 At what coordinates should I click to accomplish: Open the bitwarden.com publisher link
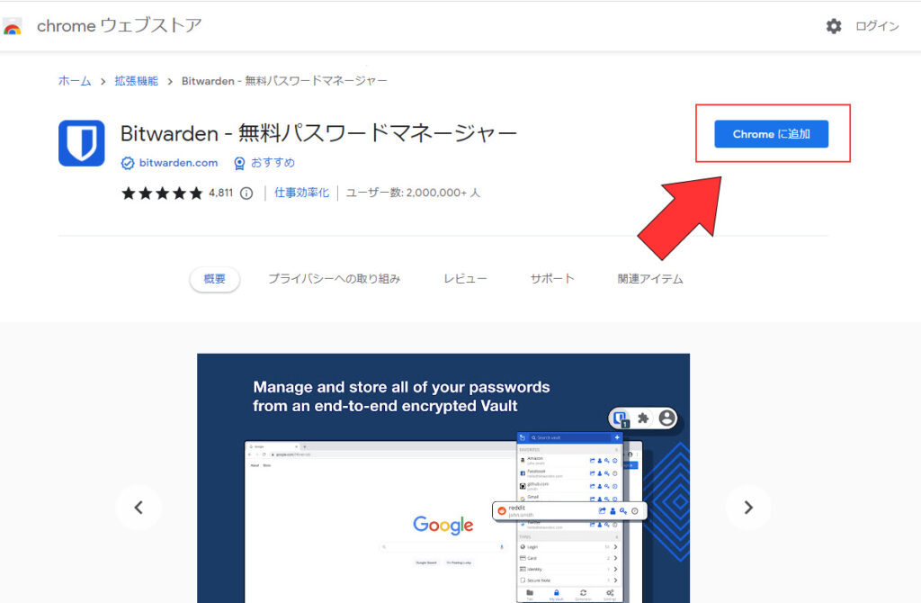[x=178, y=163]
